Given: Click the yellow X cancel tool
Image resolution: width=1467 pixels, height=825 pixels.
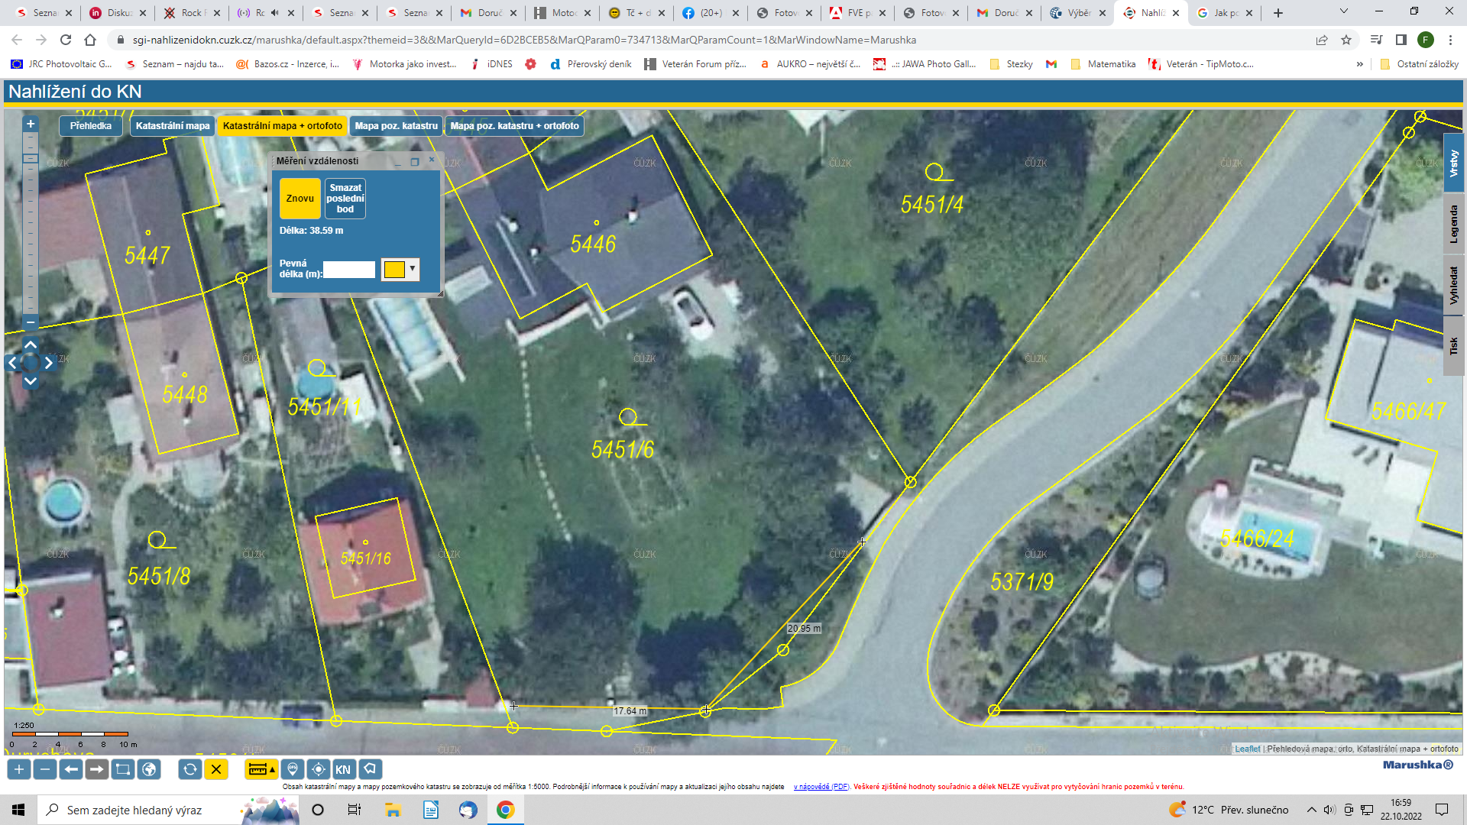Looking at the screenshot, I should (216, 769).
